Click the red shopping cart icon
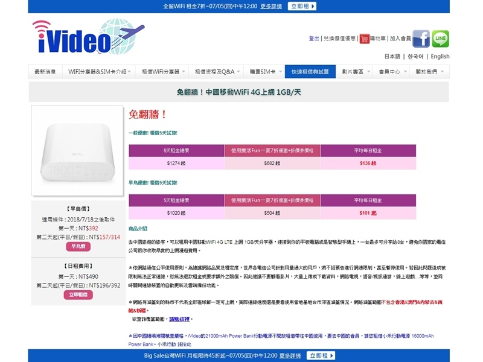 [x=365, y=39]
